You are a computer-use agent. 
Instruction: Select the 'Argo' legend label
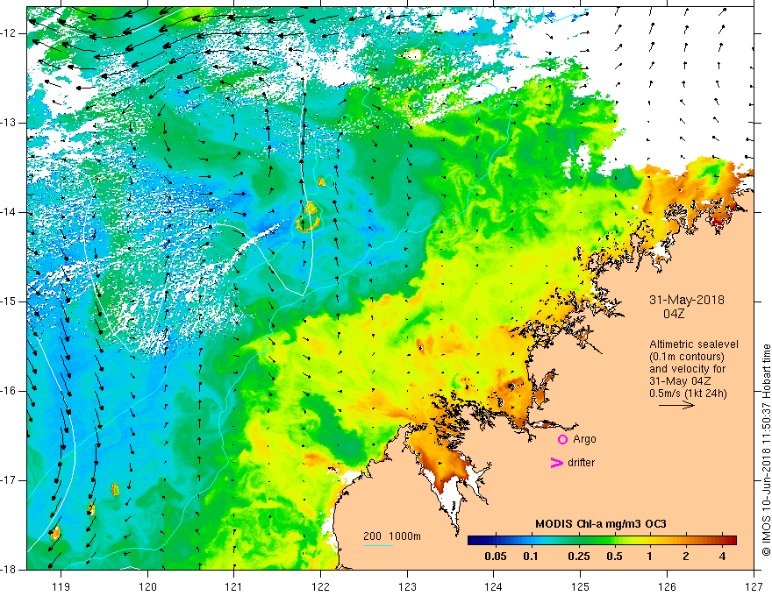tap(584, 439)
